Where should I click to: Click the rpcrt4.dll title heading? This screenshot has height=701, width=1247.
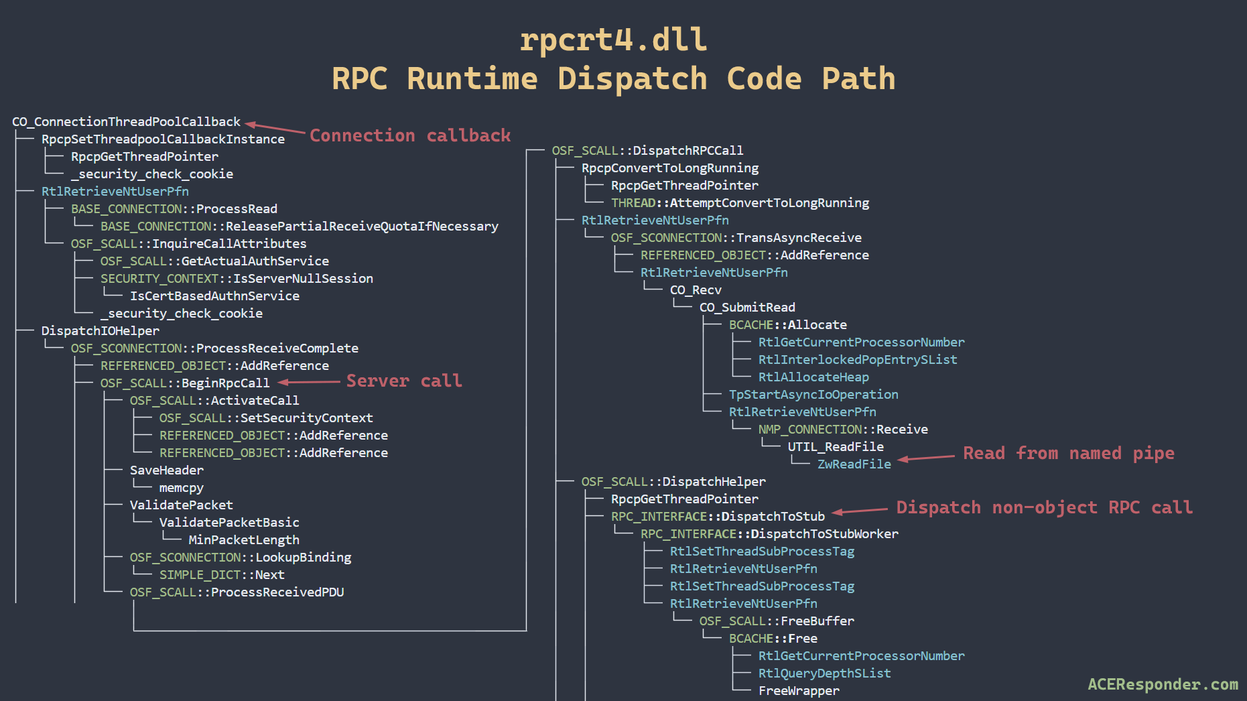[x=613, y=40]
